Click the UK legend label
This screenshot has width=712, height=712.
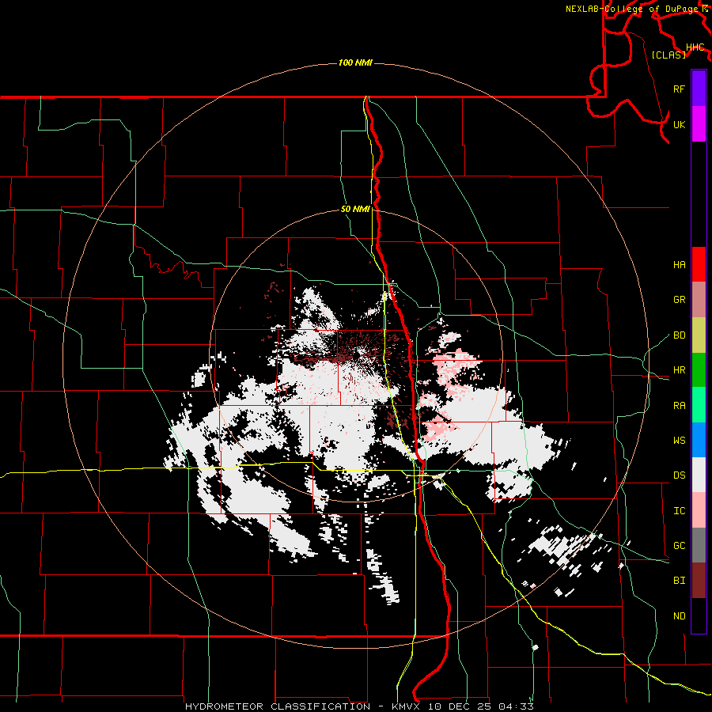click(679, 124)
